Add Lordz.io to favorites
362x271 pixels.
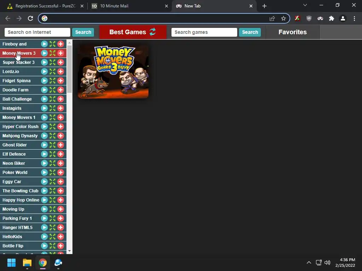pyautogui.click(x=60, y=71)
